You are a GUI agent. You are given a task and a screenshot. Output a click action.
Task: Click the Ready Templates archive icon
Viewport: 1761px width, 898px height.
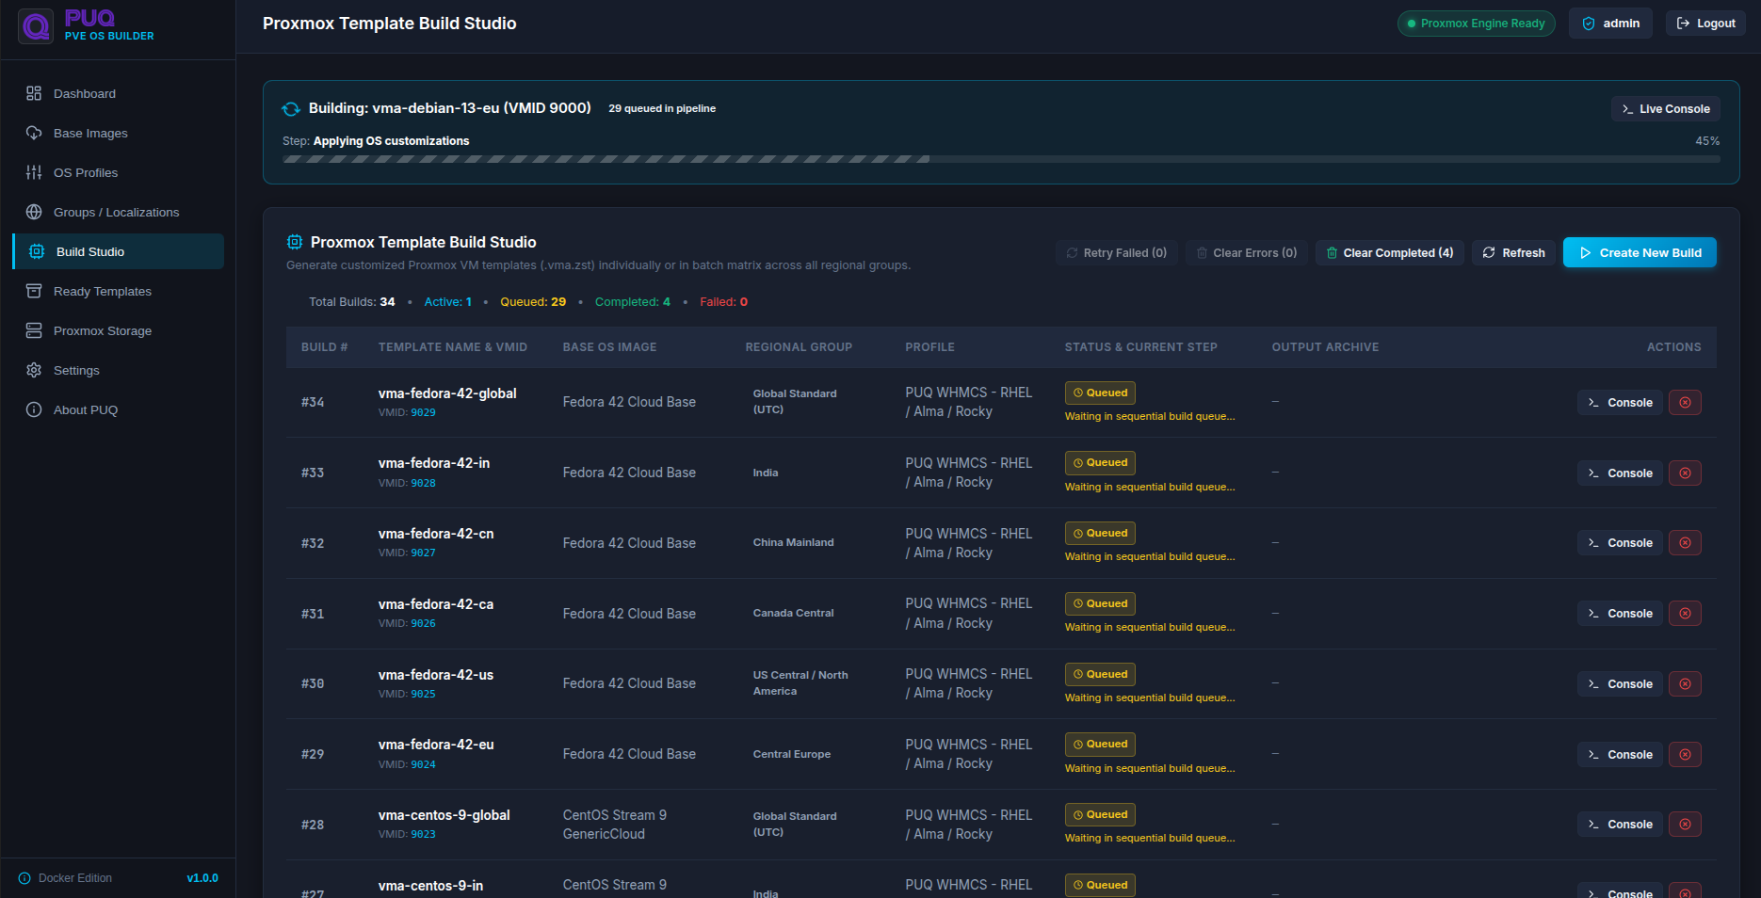pyautogui.click(x=34, y=291)
